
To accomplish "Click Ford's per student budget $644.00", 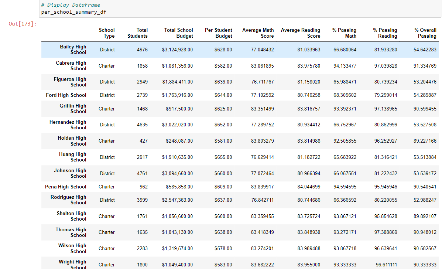I will [223, 95].
